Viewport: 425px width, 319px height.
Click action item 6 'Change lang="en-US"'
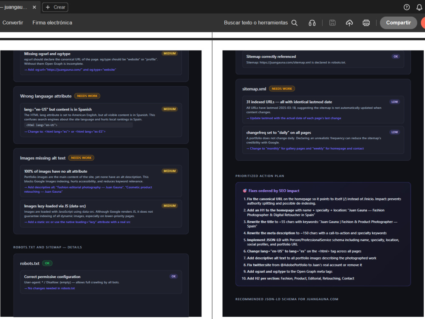(x=302, y=251)
